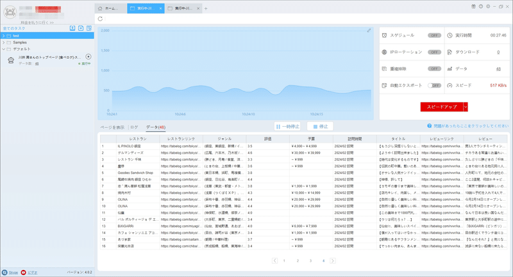Click the 一時停止 pause button
This screenshot has height=277, width=513.
(x=287, y=126)
